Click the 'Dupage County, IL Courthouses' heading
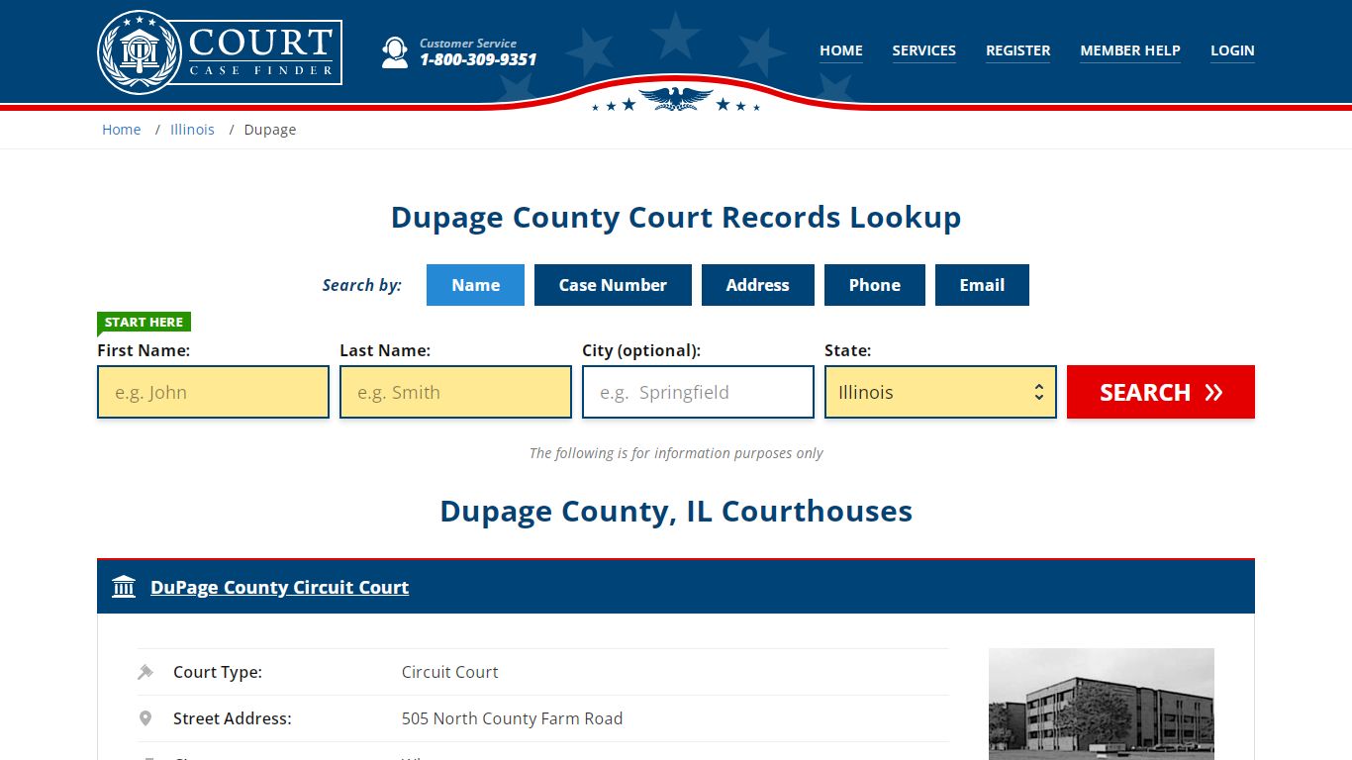Screen dimensions: 1352x760 [676, 511]
